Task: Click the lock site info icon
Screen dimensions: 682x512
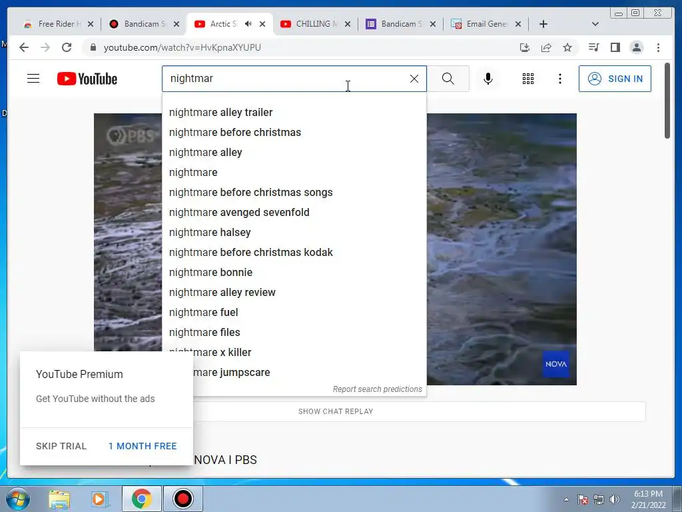Action: 93,47
